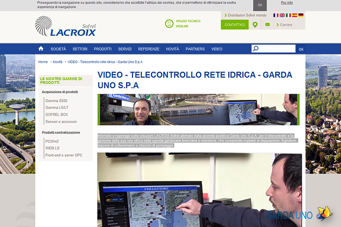Open PCWin2 product link
The image size is (341, 227).
(x=52, y=141)
